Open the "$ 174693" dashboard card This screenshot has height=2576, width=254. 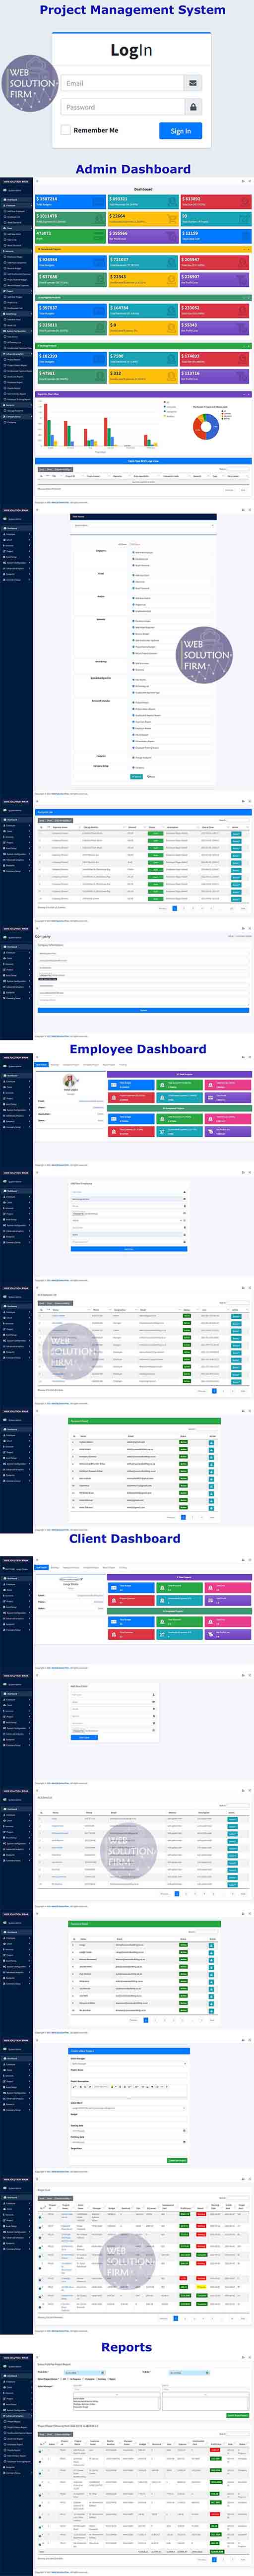tap(215, 358)
